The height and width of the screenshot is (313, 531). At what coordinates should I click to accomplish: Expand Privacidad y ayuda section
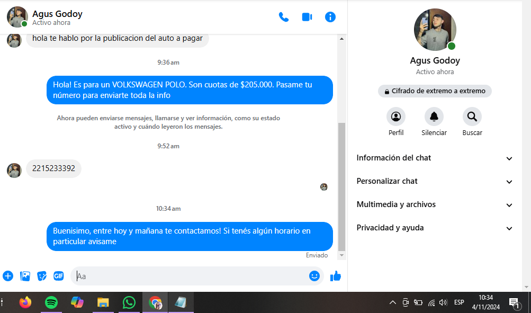pyautogui.click(x=435, y=228)
